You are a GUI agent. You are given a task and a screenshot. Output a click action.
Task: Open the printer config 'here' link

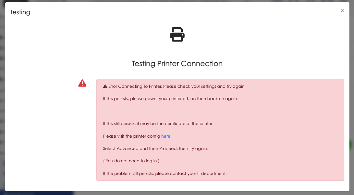click(166, 136)
